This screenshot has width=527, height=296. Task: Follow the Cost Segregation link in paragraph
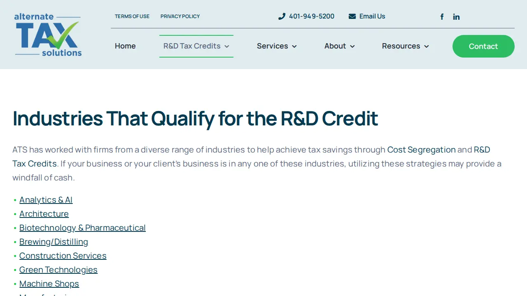(x=422, y=150)
